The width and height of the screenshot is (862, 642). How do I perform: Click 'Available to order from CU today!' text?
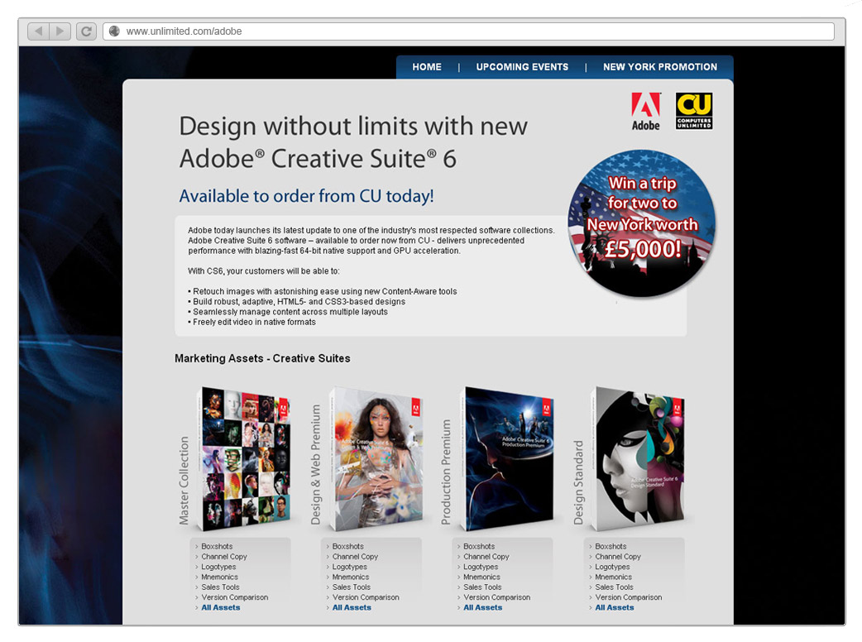click(x=306, y=196)
